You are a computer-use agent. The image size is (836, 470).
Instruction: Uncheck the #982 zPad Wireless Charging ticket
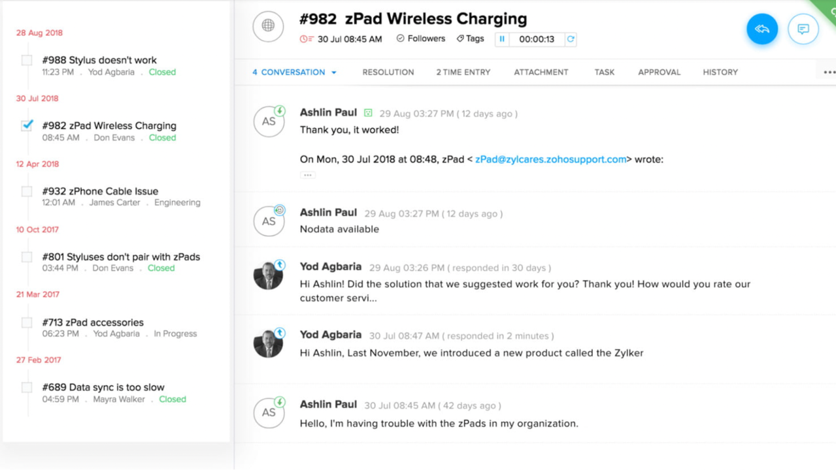(x=27, y=125)
